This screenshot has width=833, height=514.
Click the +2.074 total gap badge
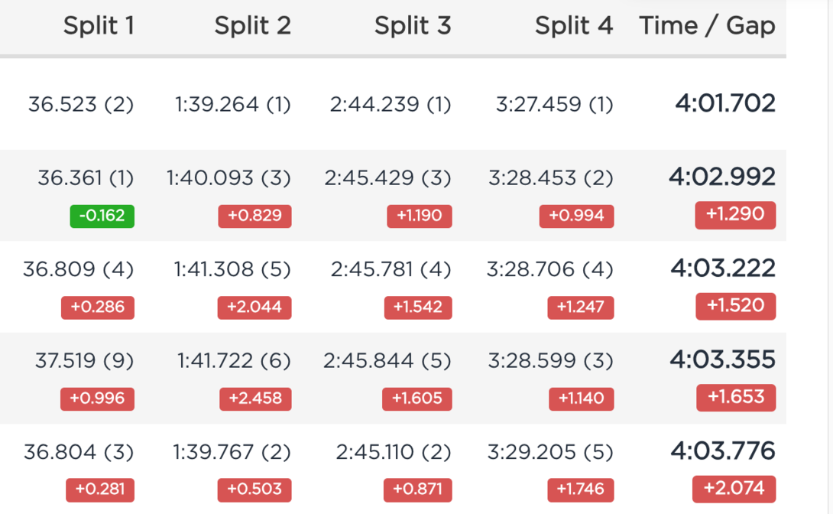(734, 489)
